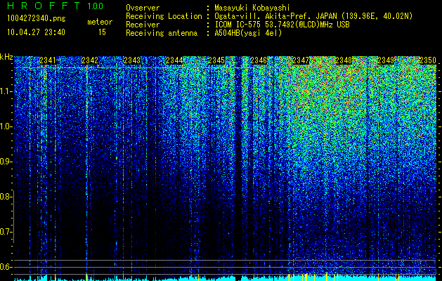Click the 0.9 kHz axis label
The image size is (442, 281).
point(6,162)
